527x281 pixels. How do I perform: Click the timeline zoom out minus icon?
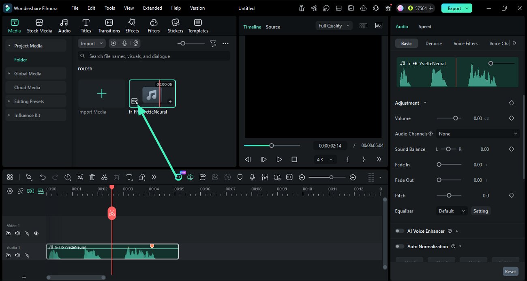point(302,177)
